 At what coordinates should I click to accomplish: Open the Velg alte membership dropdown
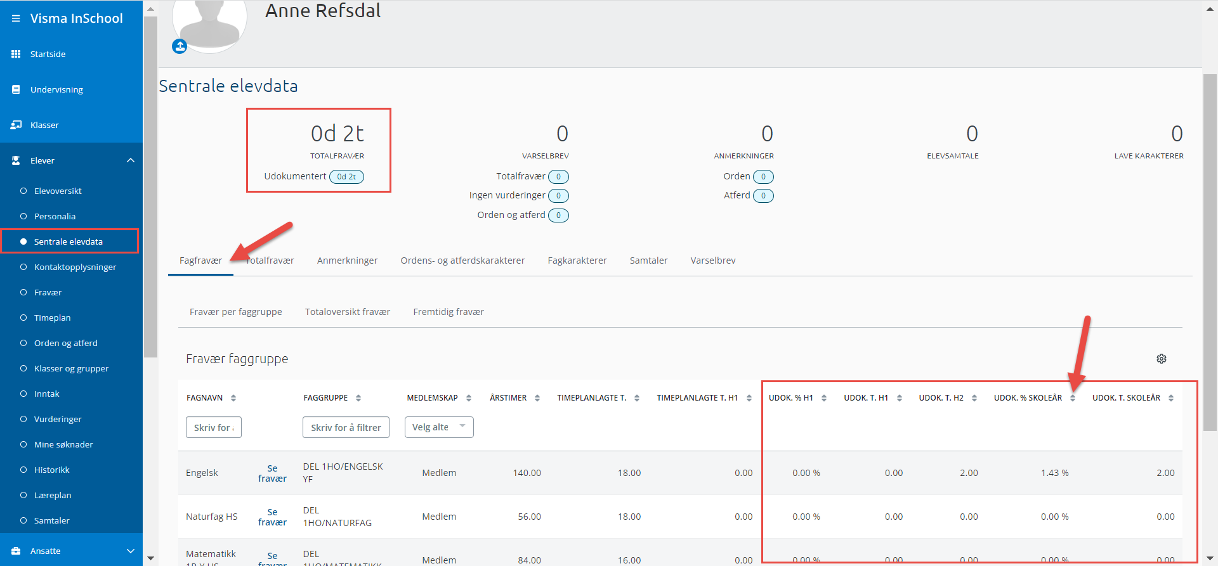tap(439, 427)
